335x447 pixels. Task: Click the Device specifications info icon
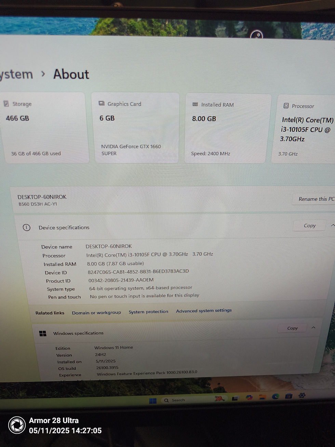point(26,227)
